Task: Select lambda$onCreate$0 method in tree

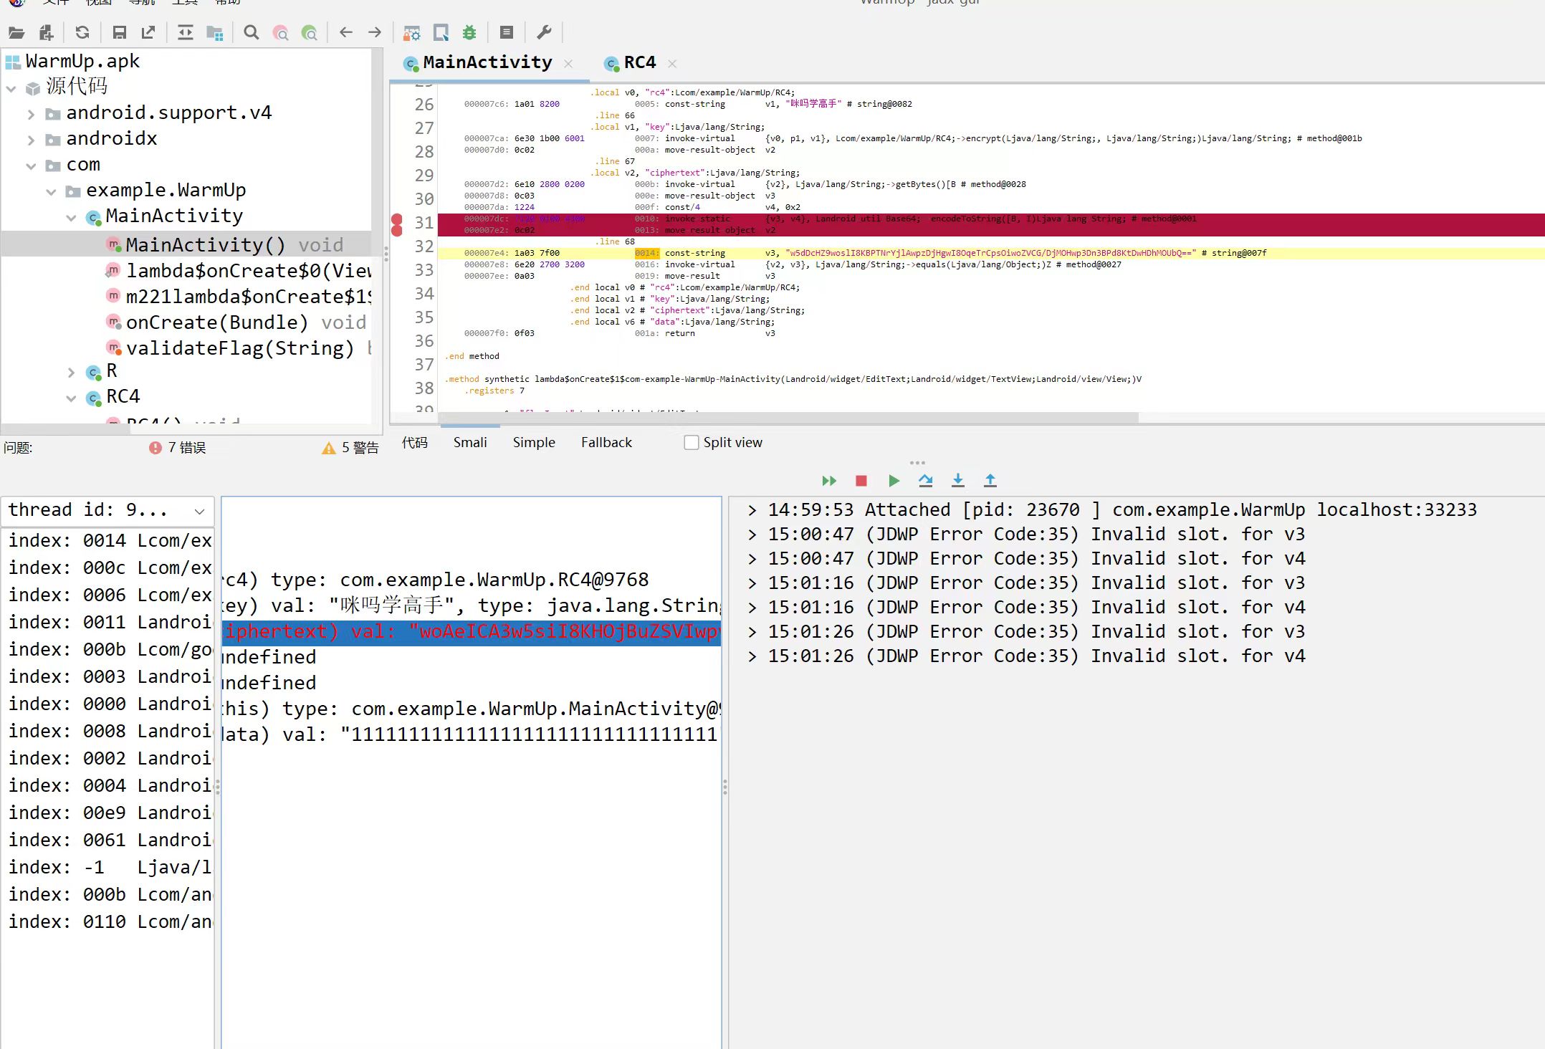Action: coord(239,271)
